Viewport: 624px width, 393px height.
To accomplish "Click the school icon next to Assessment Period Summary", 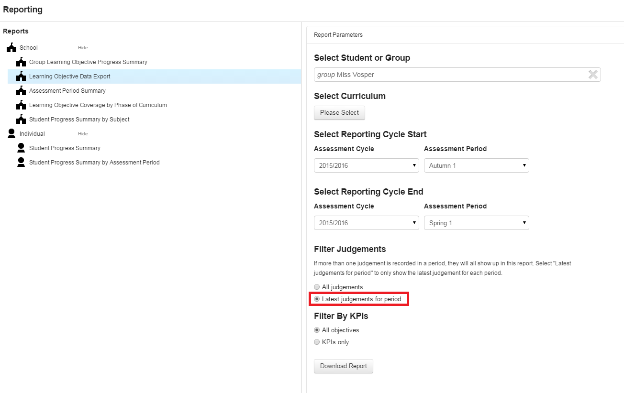I will [21, 91].
